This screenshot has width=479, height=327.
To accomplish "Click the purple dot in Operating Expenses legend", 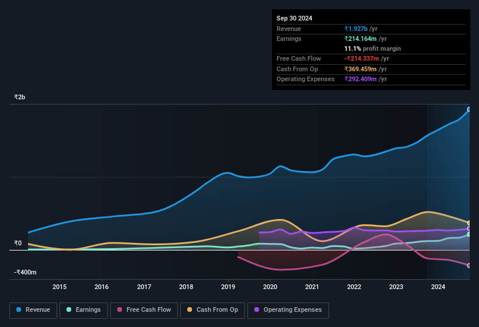I will [257, 309].
